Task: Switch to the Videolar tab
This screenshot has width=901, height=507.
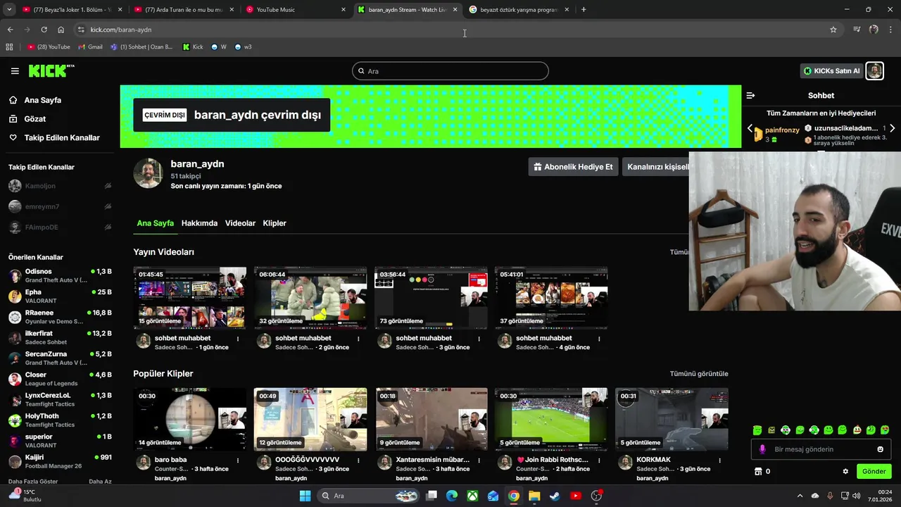Action: coord(240,223)
